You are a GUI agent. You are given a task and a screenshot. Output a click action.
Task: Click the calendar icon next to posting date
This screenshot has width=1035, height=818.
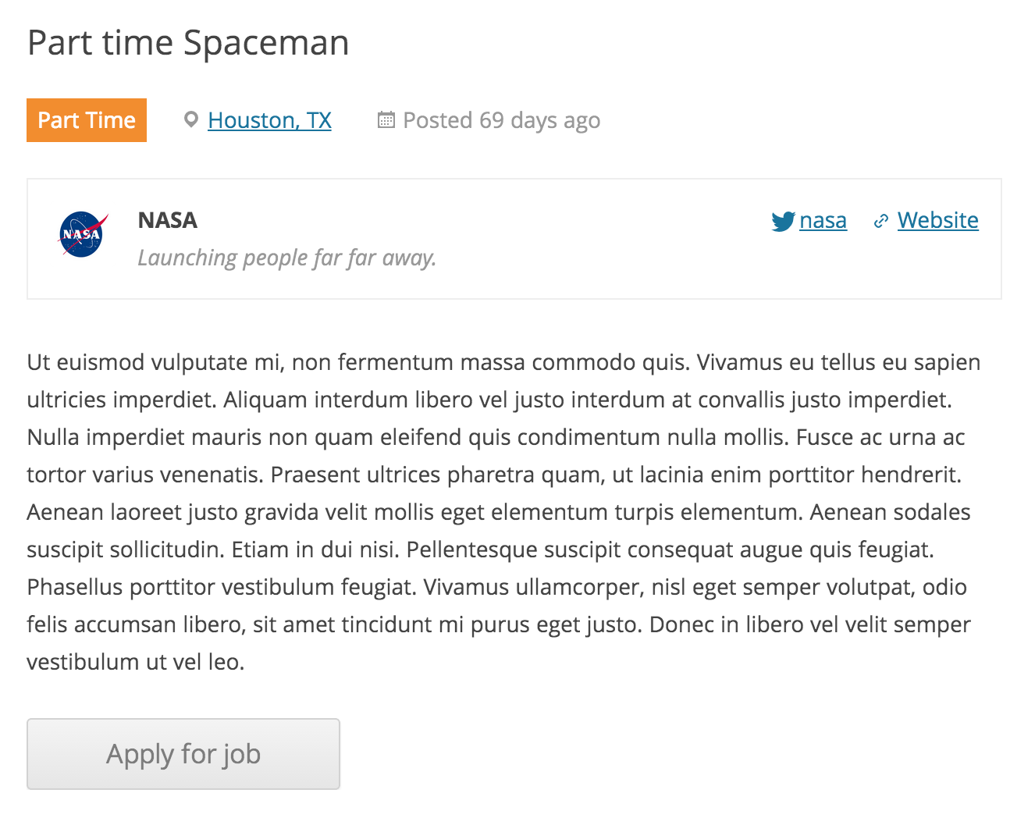(x=386, y=119)
